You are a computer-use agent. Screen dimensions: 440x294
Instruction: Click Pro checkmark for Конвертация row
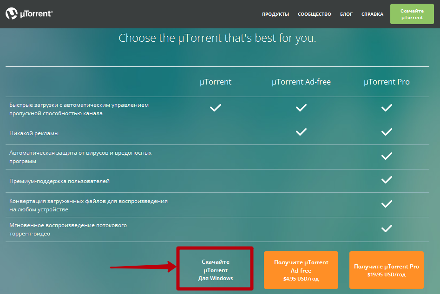[387, 204]
